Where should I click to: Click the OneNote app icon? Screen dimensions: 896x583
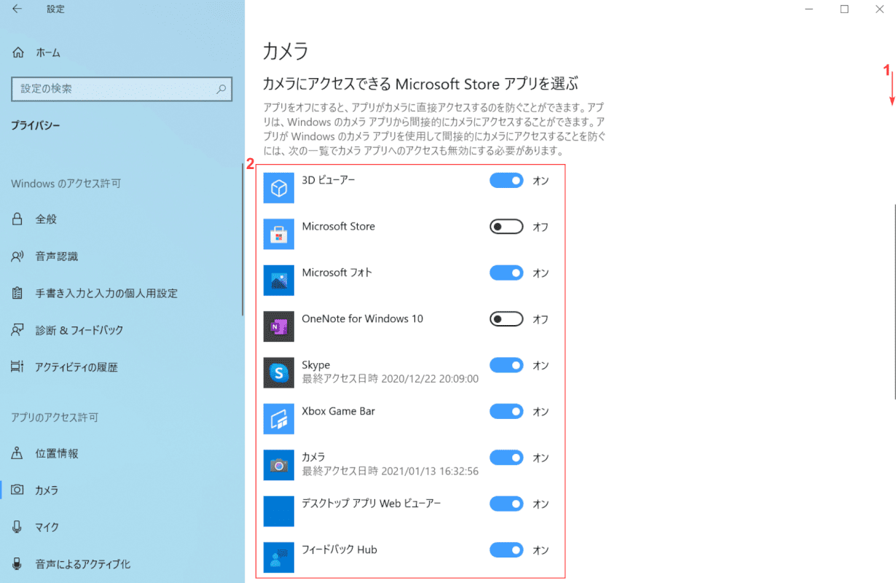point(279,326)
